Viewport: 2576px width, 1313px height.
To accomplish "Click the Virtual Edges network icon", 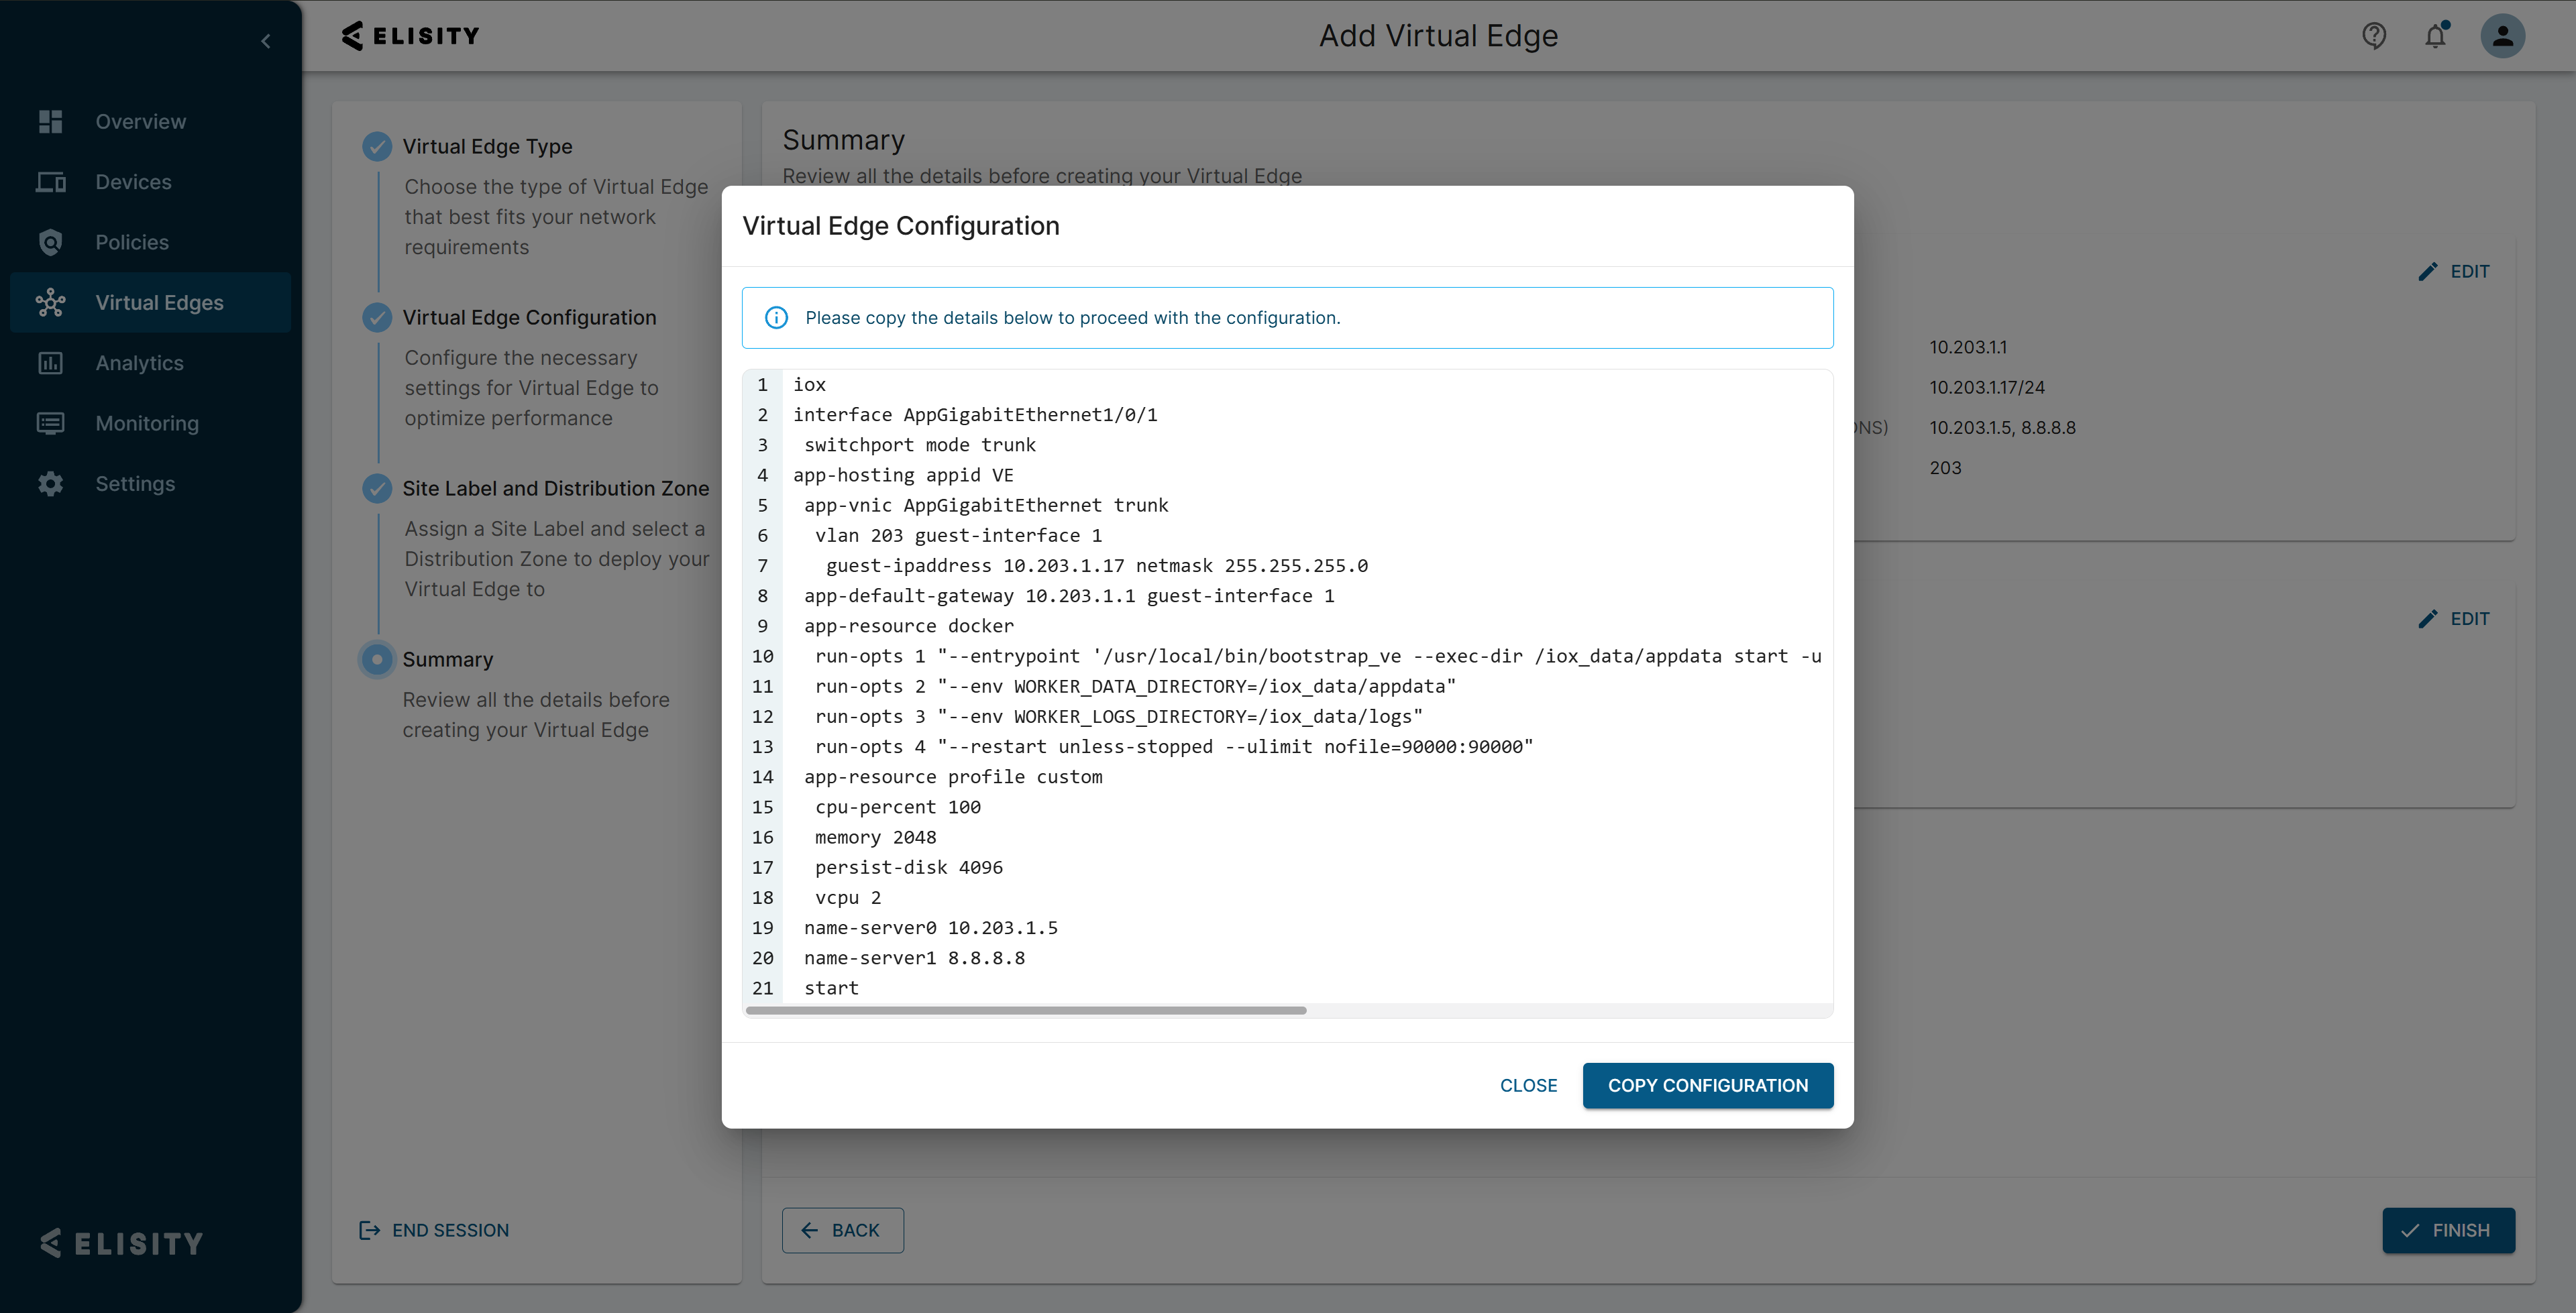I will 51,303.
